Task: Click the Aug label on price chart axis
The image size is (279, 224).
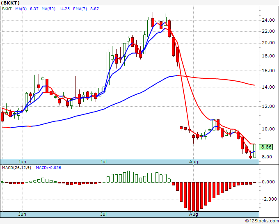Action: [194, 162]
